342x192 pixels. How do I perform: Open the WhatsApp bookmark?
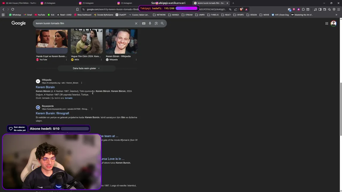point(15,15)
